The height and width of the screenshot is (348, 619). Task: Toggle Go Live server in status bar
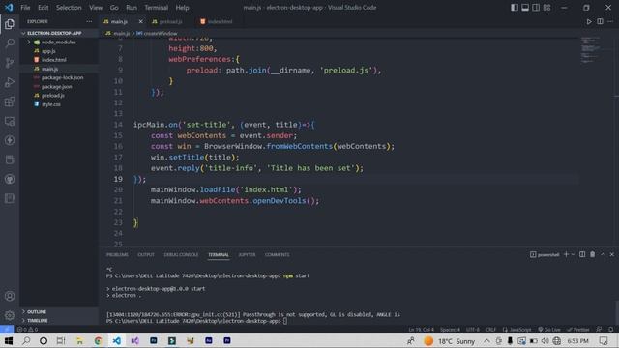[x=549, y=329]
